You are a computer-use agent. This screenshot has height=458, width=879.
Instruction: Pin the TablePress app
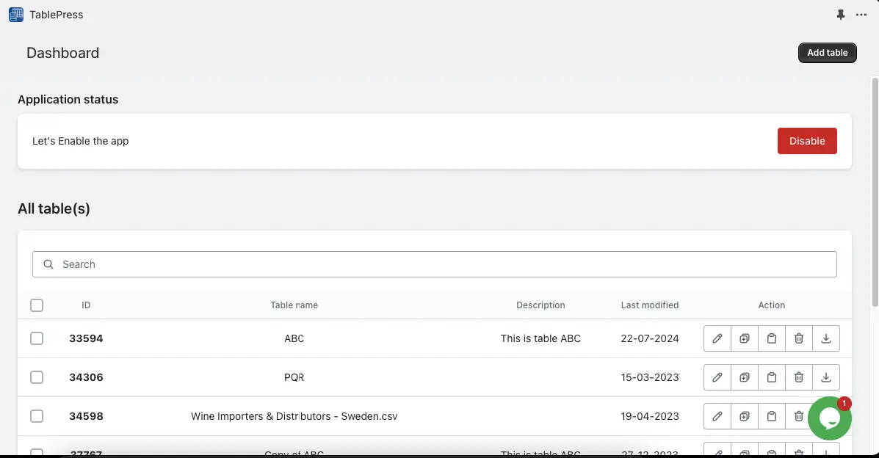[x=841, y=15]
